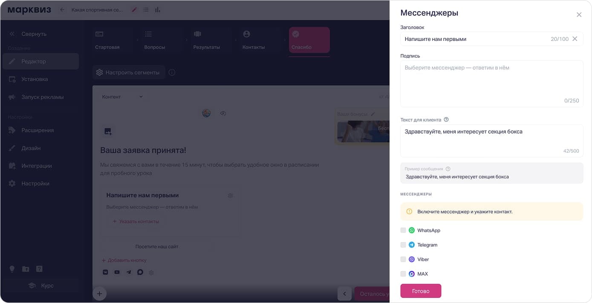This screenshot has height=303, width=592.
Task: Click the round plus button at bottom
Action: coord(99,294)
